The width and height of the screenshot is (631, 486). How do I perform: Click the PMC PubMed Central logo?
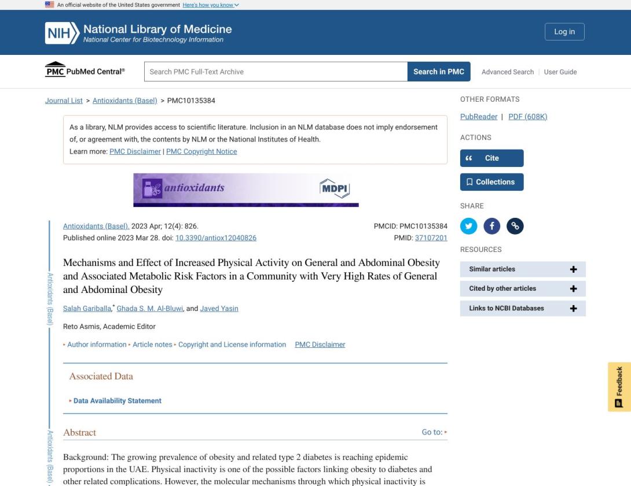85,71
